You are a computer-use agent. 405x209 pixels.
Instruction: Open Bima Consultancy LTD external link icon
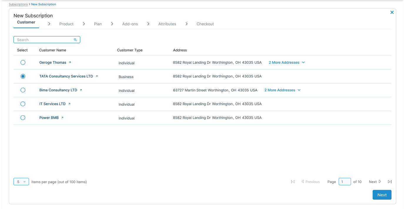81,90
